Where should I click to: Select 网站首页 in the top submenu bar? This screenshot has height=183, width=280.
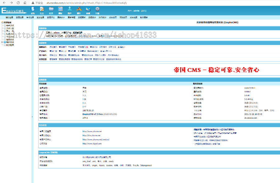click(123, 17)
